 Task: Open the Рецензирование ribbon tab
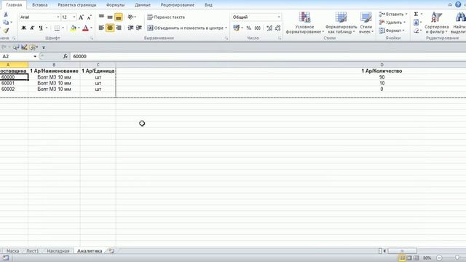(178, 5)
